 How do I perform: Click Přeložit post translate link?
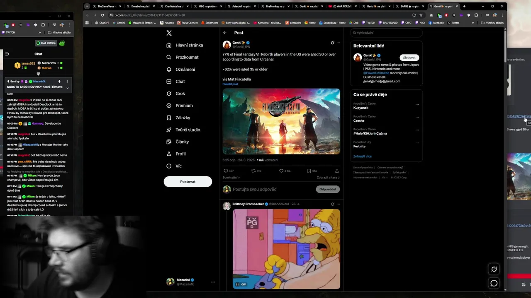point(230,84)
